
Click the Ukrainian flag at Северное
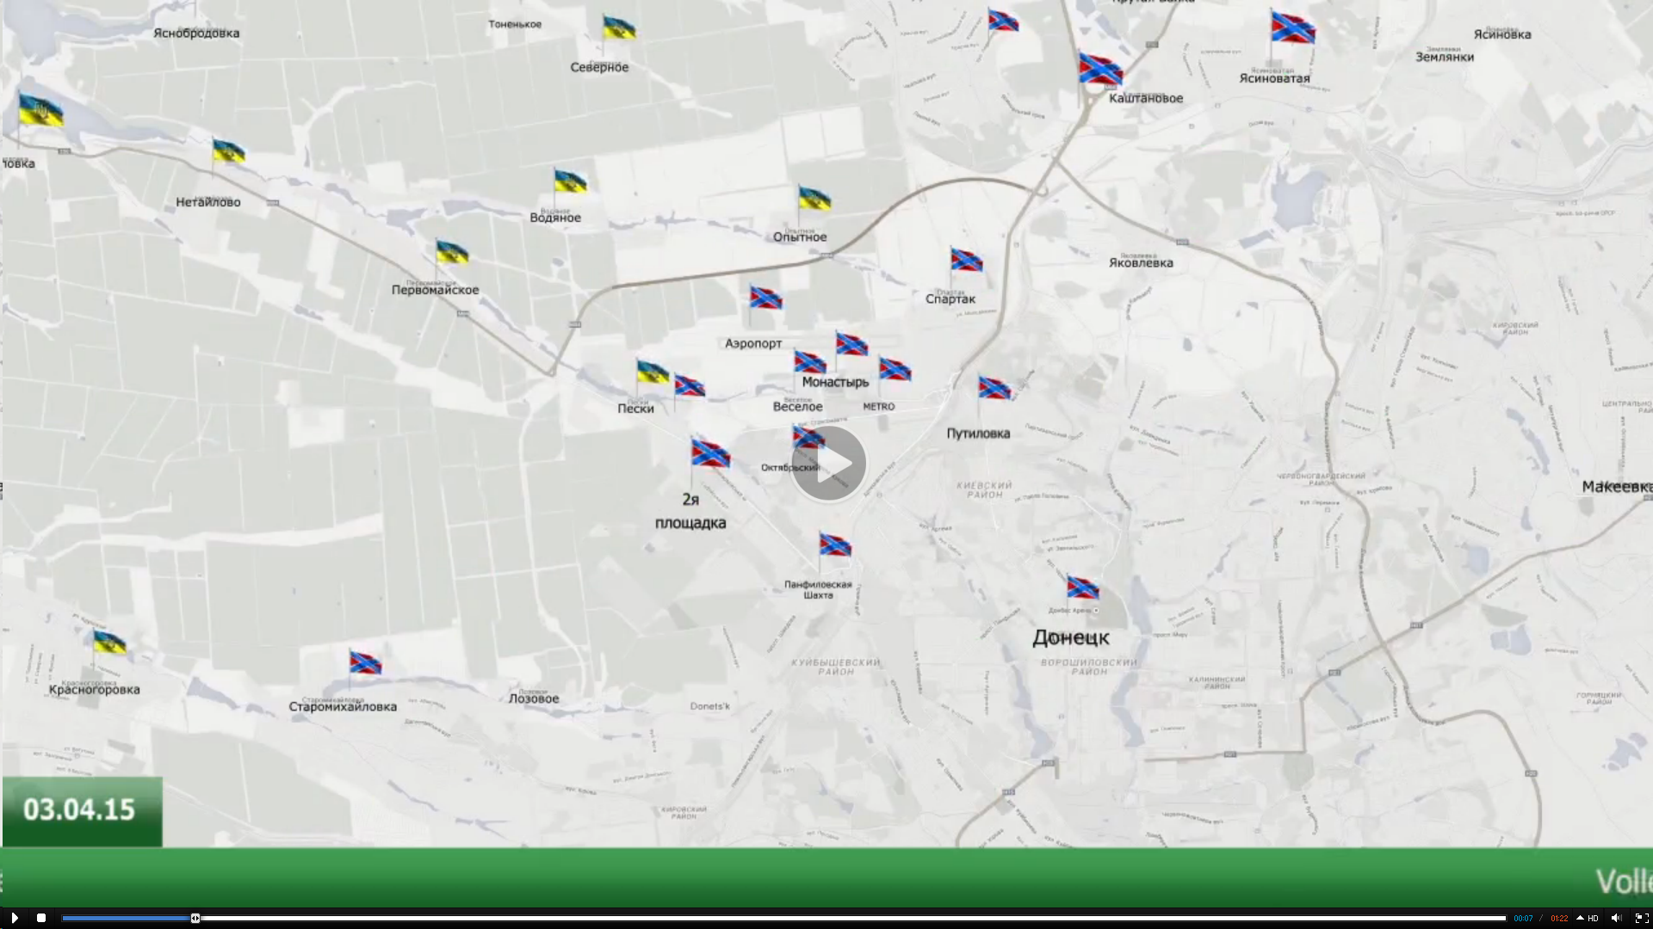pyautogui.click(x=619, y=28)
